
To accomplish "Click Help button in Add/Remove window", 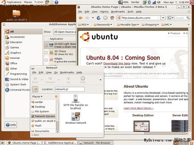I will pyautogui.click(x=11, y=125).
